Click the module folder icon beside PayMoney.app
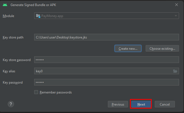 point(38,16)
